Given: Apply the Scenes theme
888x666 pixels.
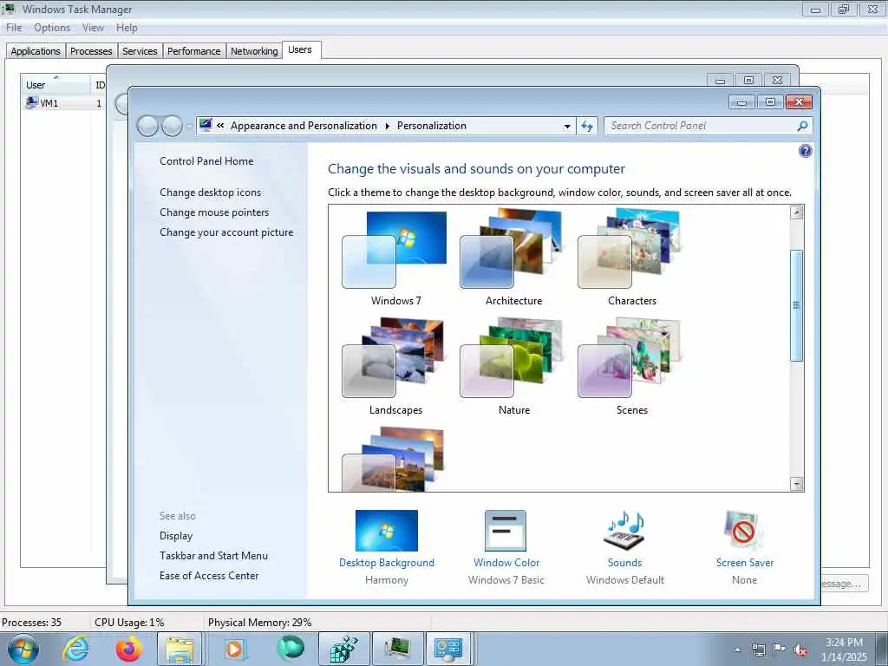Looking at the screenshot, I should (x=631, y=367).
